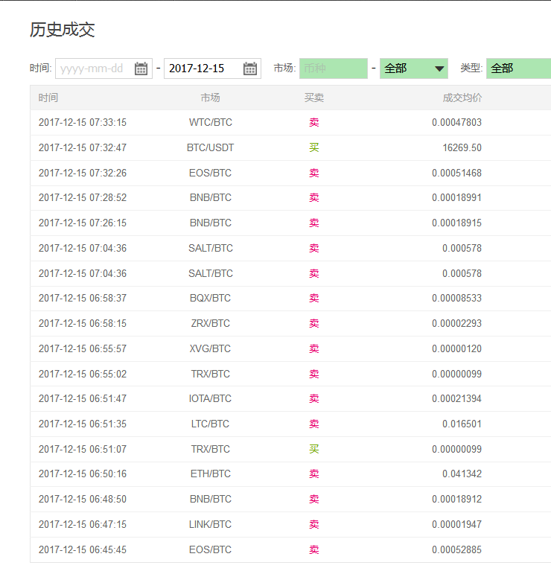
Task: Click the 市场 column header
Action: pyautogui.click(x=210, y=98)
